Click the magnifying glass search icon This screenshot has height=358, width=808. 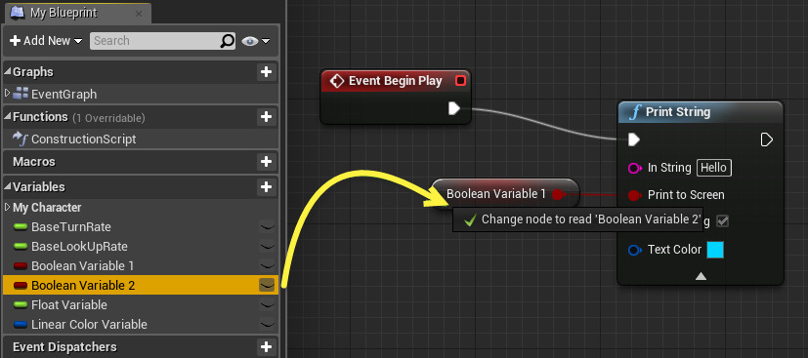point(228,41)
